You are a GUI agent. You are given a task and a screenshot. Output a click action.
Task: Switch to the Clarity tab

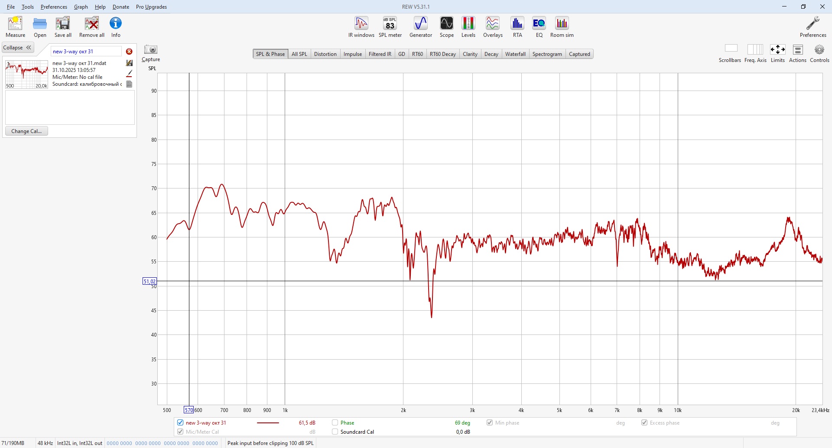click(470, 54)
